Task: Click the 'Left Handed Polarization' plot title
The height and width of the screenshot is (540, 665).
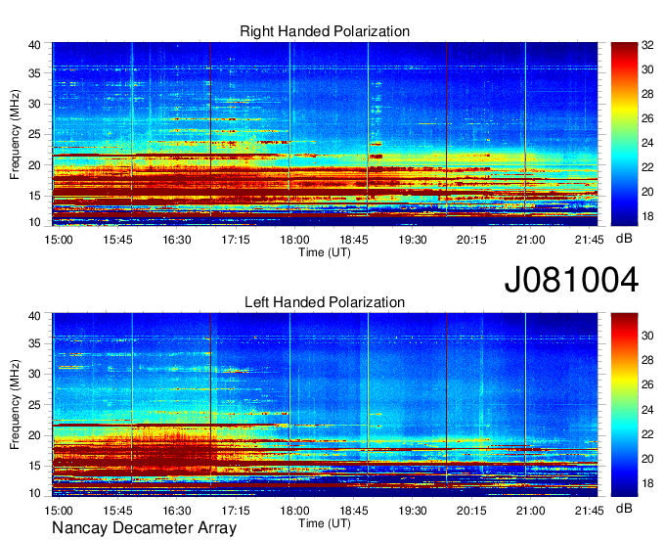Action: click(325, 302)
